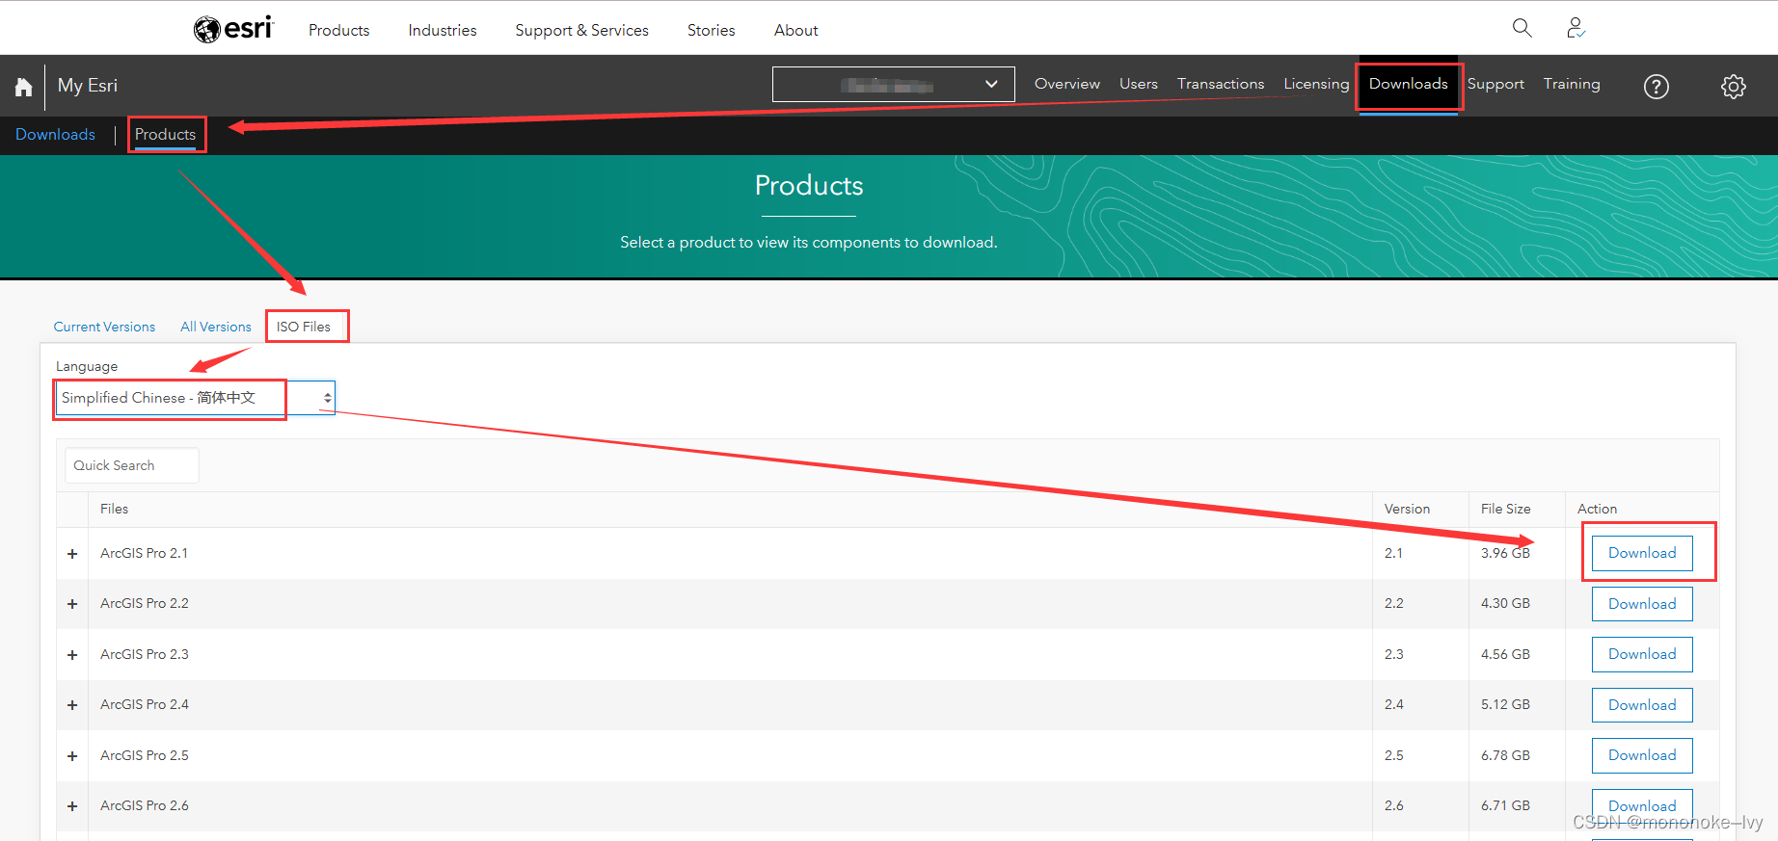Select the All Versions tab
1778x841 pixels.
[216, 327]
